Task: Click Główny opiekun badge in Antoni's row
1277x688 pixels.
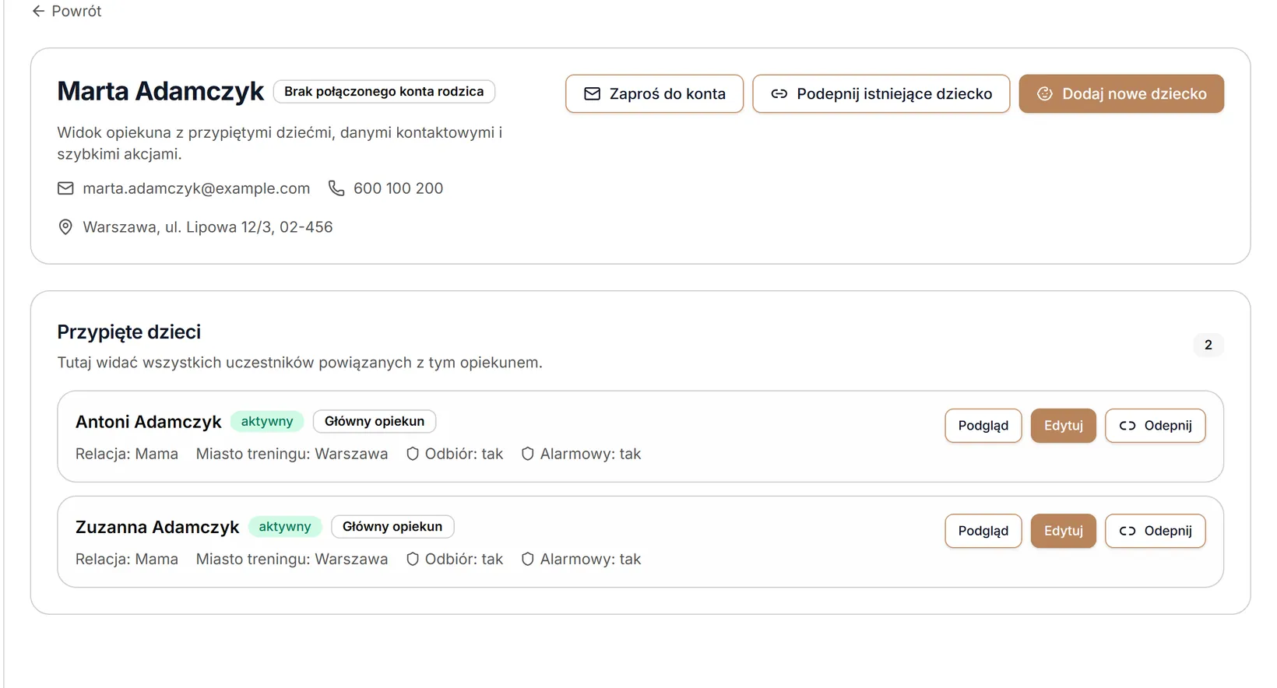Action: point(375,421)
